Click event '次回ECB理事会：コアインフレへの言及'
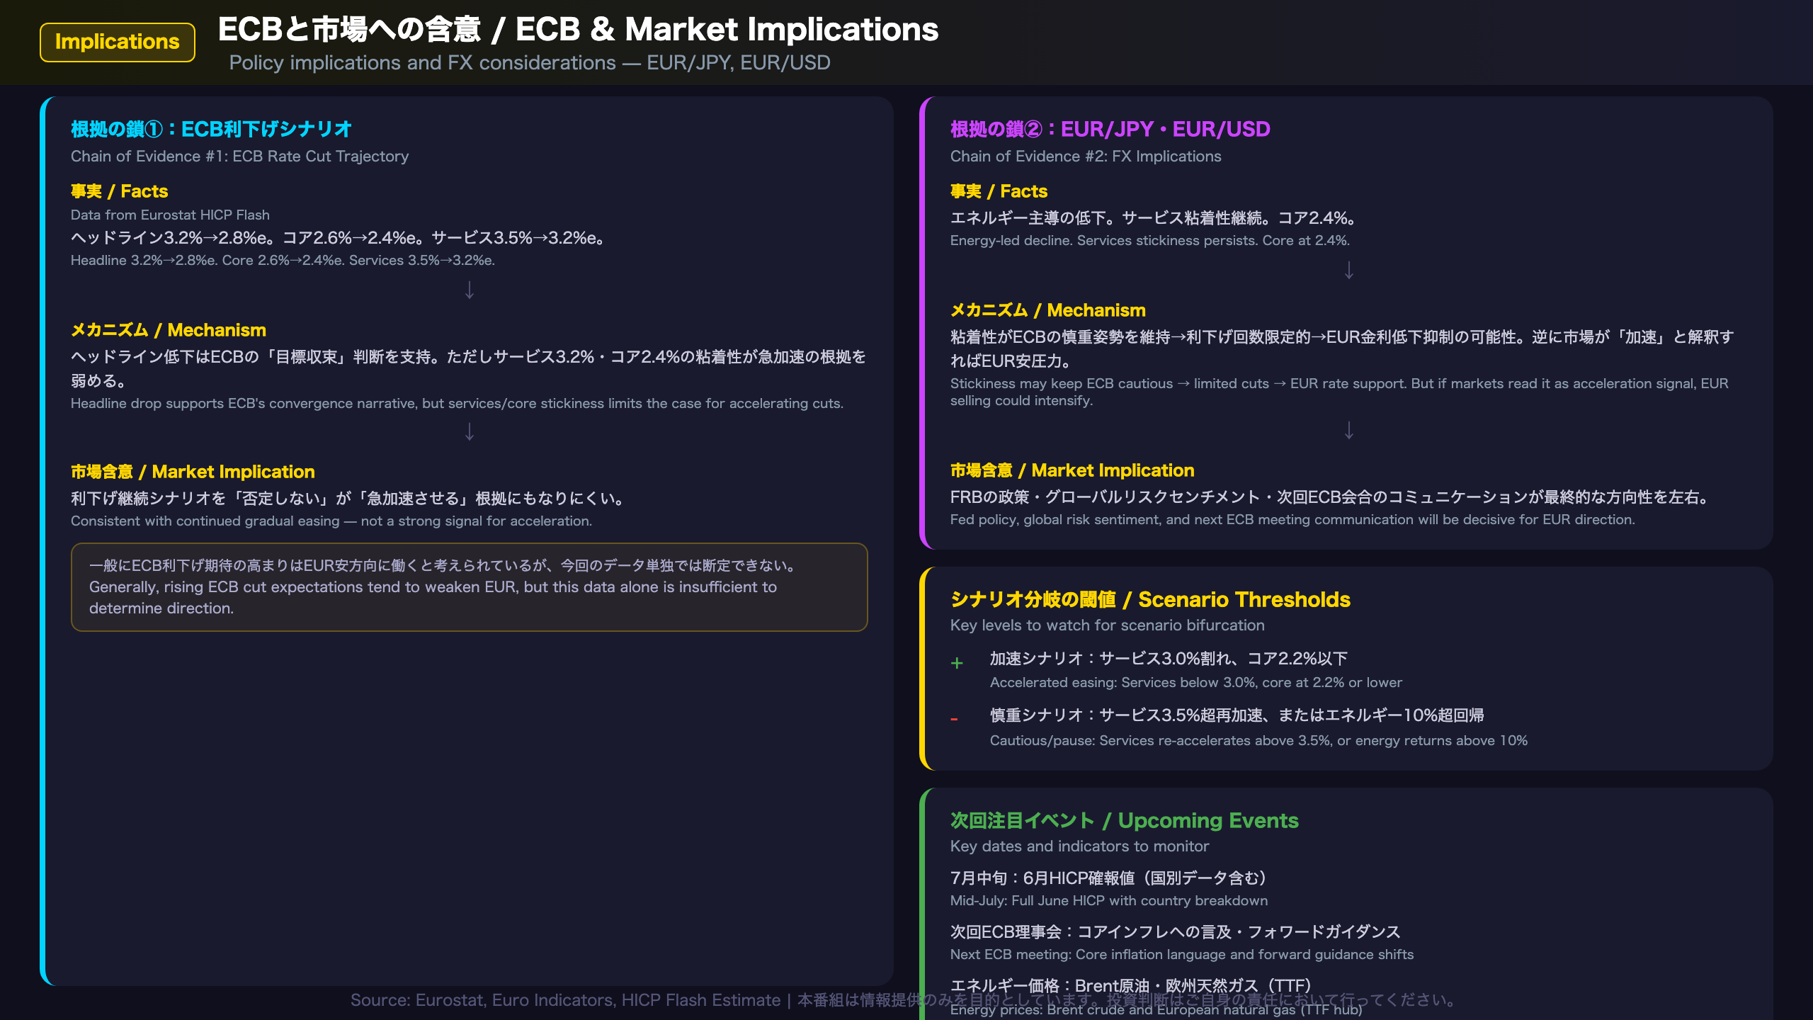The width and height of the screenshot is (1813, 1020). pyautogui.click(x=1176, y=932)
